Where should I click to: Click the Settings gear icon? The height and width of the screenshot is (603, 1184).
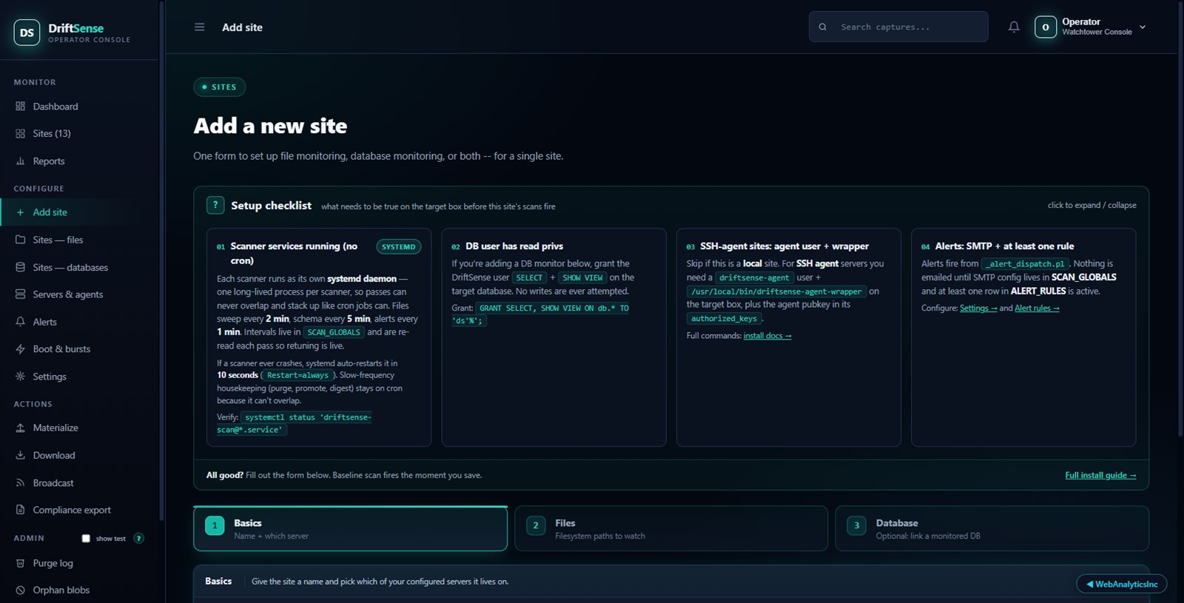[20, 377]
